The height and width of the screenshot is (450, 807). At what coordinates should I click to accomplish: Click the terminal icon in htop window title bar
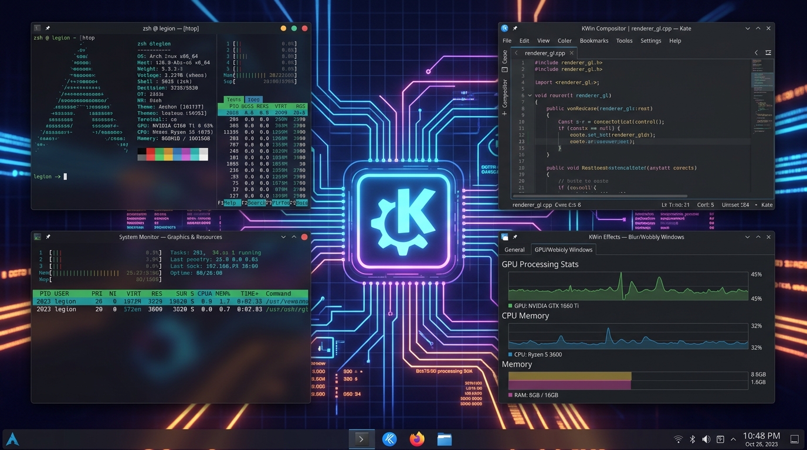(x=37, y=28)
